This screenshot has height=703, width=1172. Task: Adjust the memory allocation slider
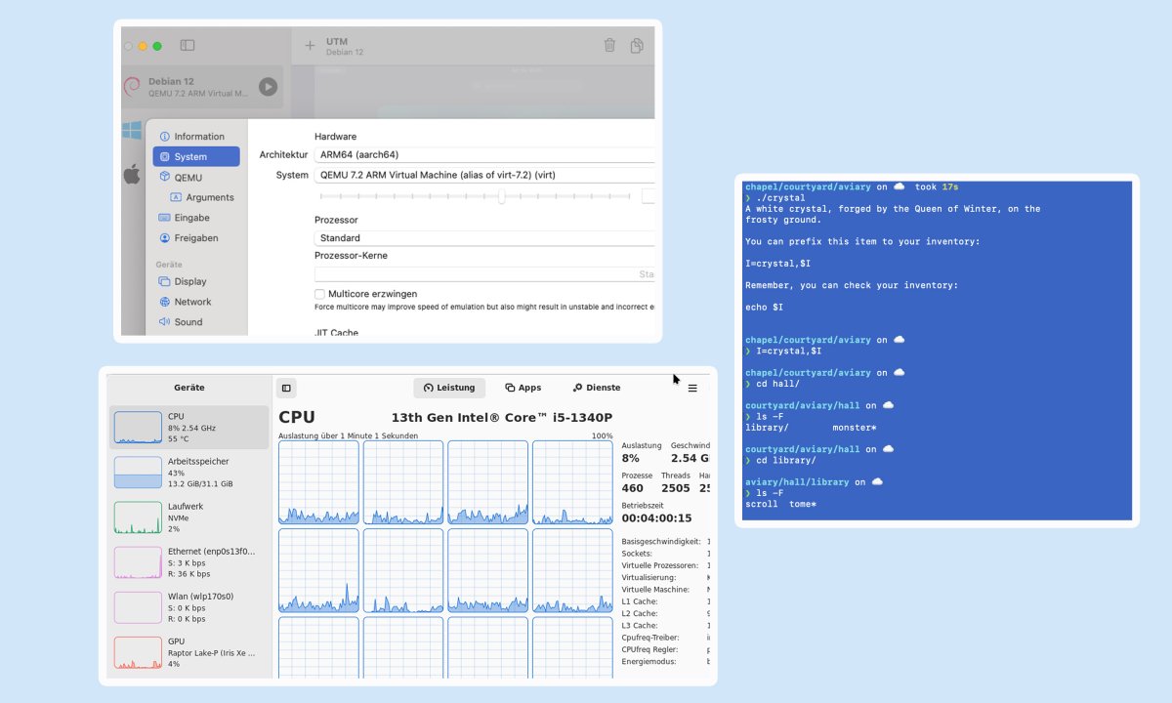[x=501, y=196]
